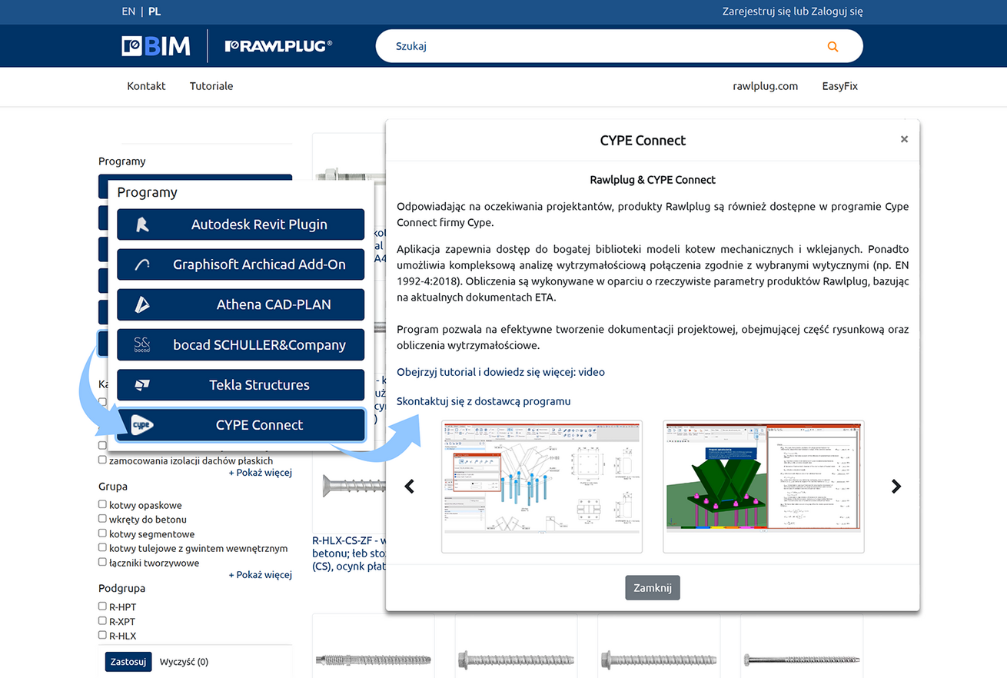Click the Rawlplug logo in header

click(278, 46)
